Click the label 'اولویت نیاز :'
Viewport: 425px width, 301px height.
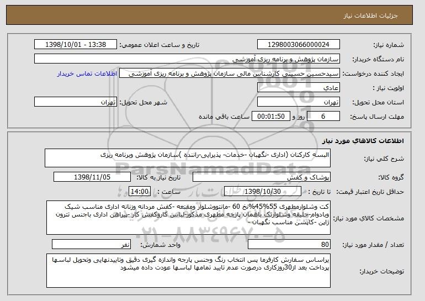[x=388, y=88]
